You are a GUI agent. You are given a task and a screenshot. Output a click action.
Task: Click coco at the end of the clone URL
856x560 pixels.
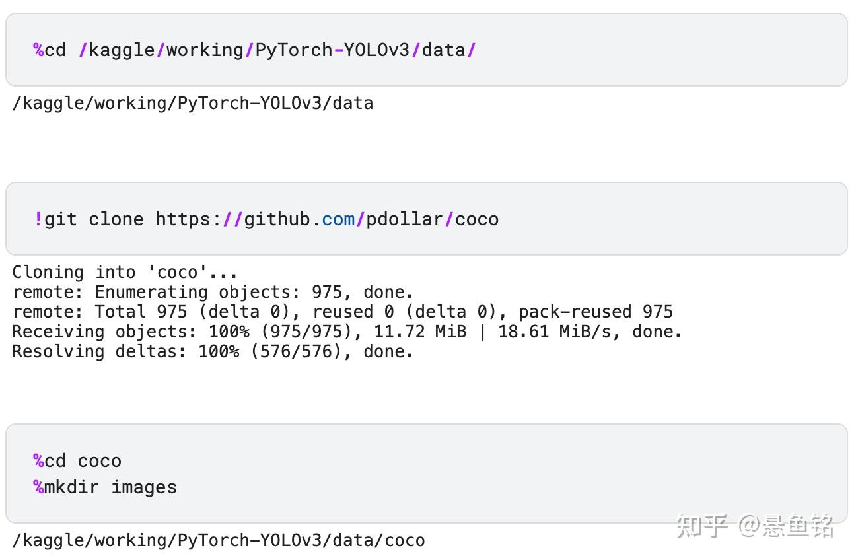[477, 219]
